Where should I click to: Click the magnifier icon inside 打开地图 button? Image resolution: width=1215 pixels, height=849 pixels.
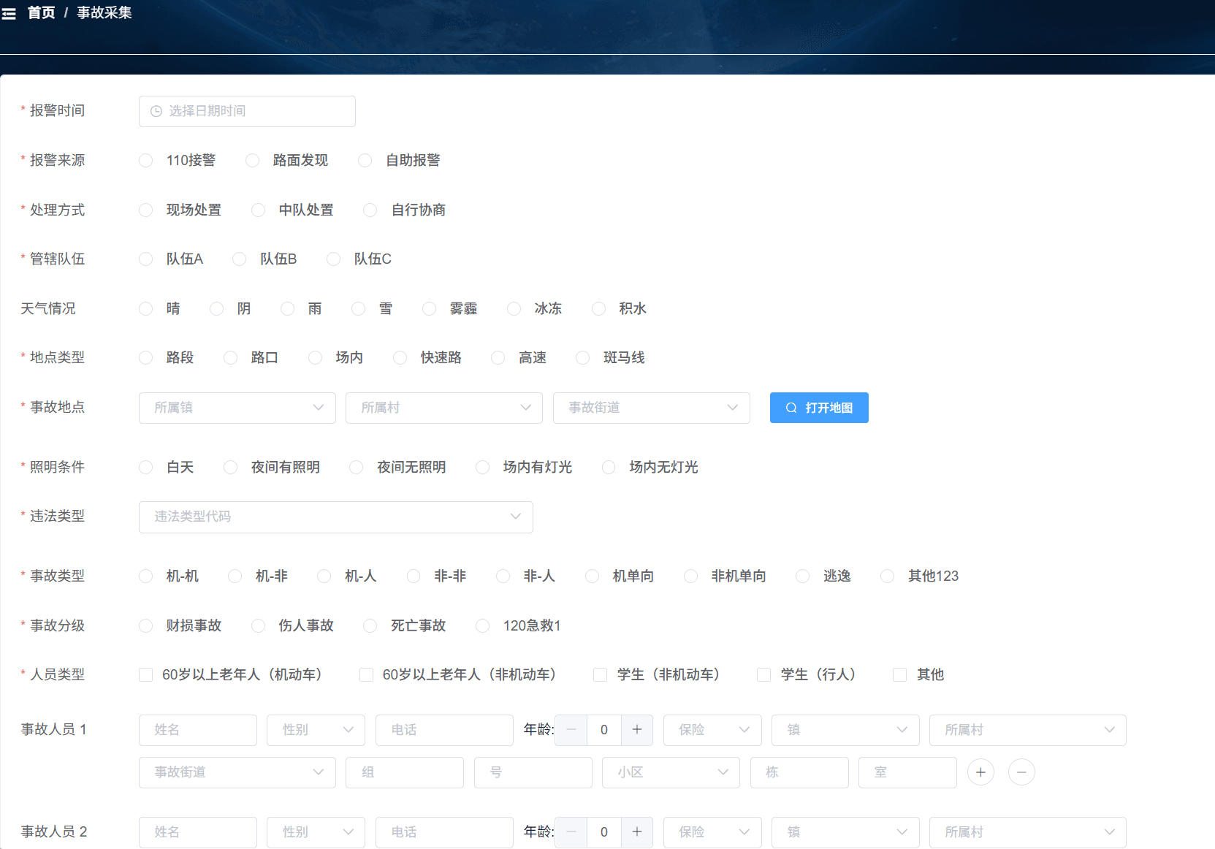click(791, 408)
